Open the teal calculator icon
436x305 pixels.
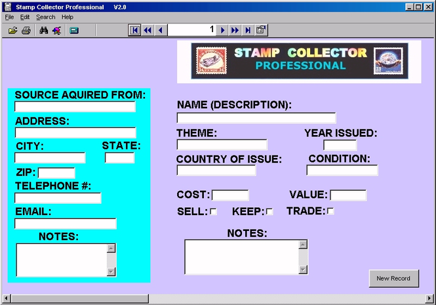(x=74, y=30)
